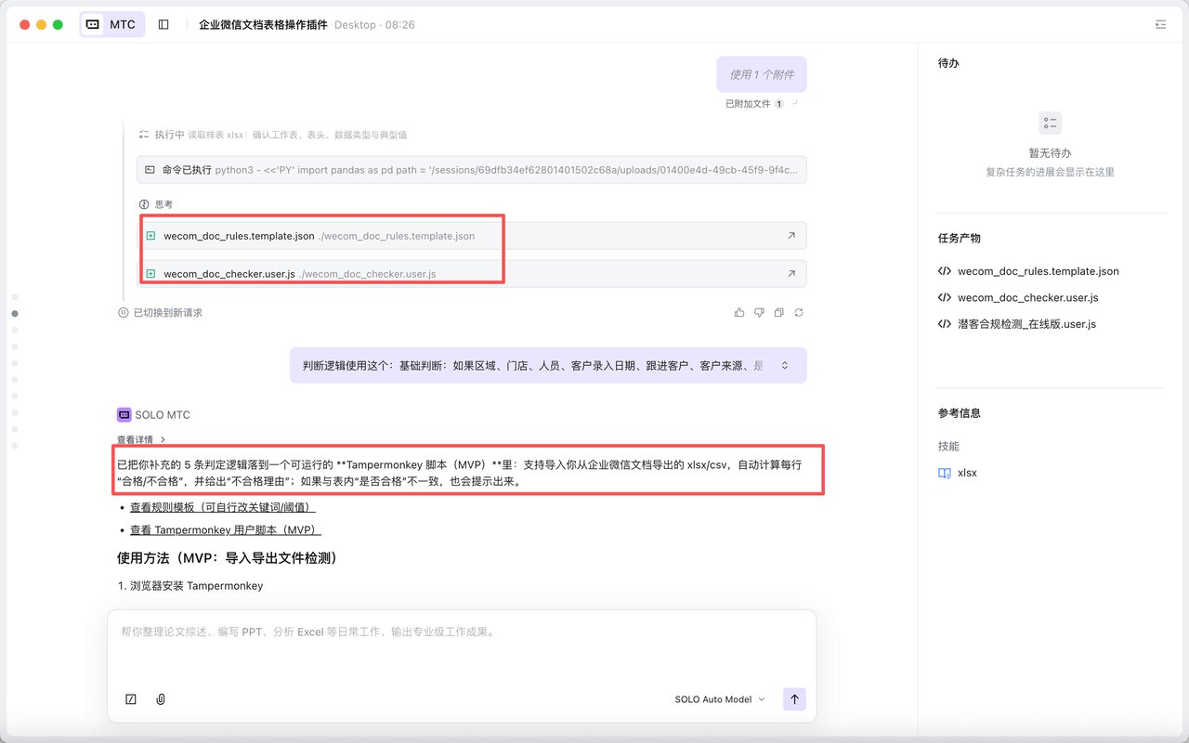Open wecom_doc_checker.user.js file card

[472, 274]
